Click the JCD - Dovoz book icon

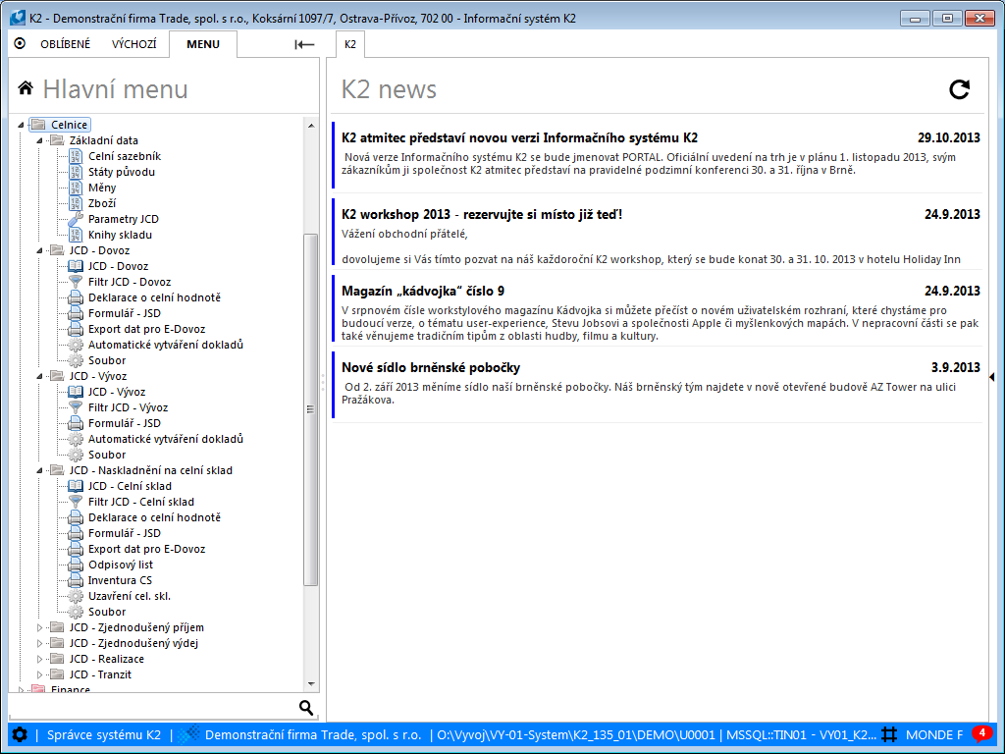click(76, 266)
